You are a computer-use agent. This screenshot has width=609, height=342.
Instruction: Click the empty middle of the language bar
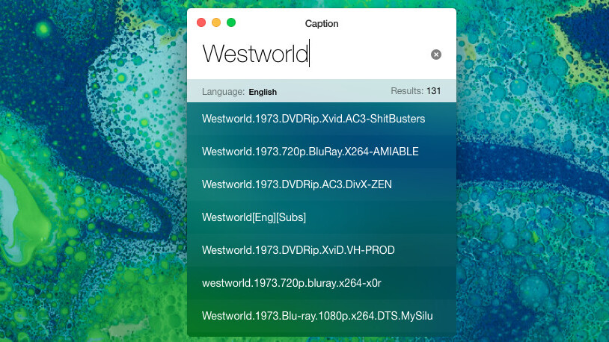(333, 91)
